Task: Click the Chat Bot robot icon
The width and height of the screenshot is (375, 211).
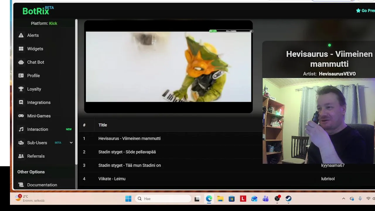Action: click(x=21, y=62)
